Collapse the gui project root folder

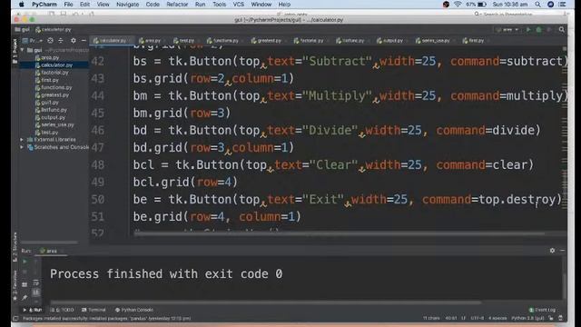tap(22, 50)
